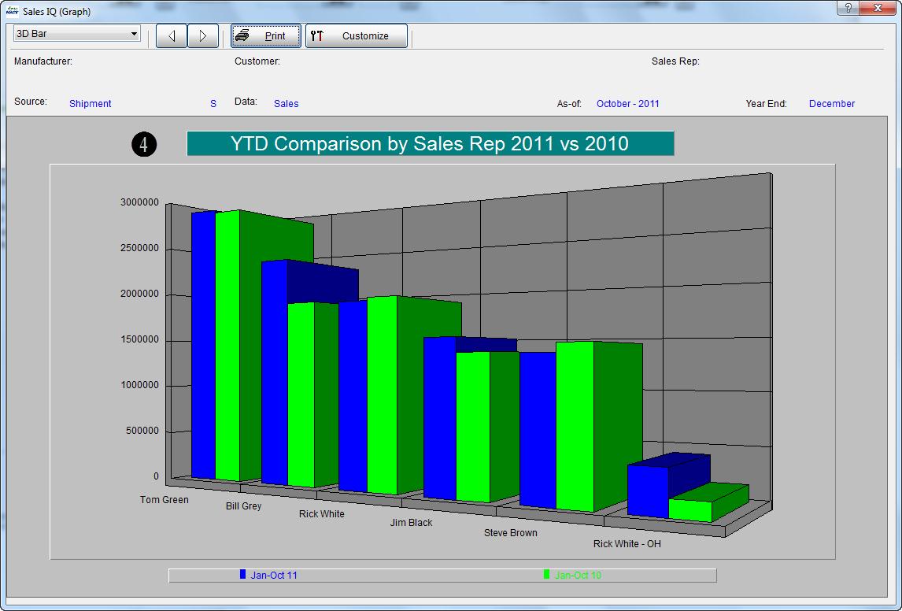
Task: Click the Jan-Oct 11 legend label
Action: (x=274, y=576)
